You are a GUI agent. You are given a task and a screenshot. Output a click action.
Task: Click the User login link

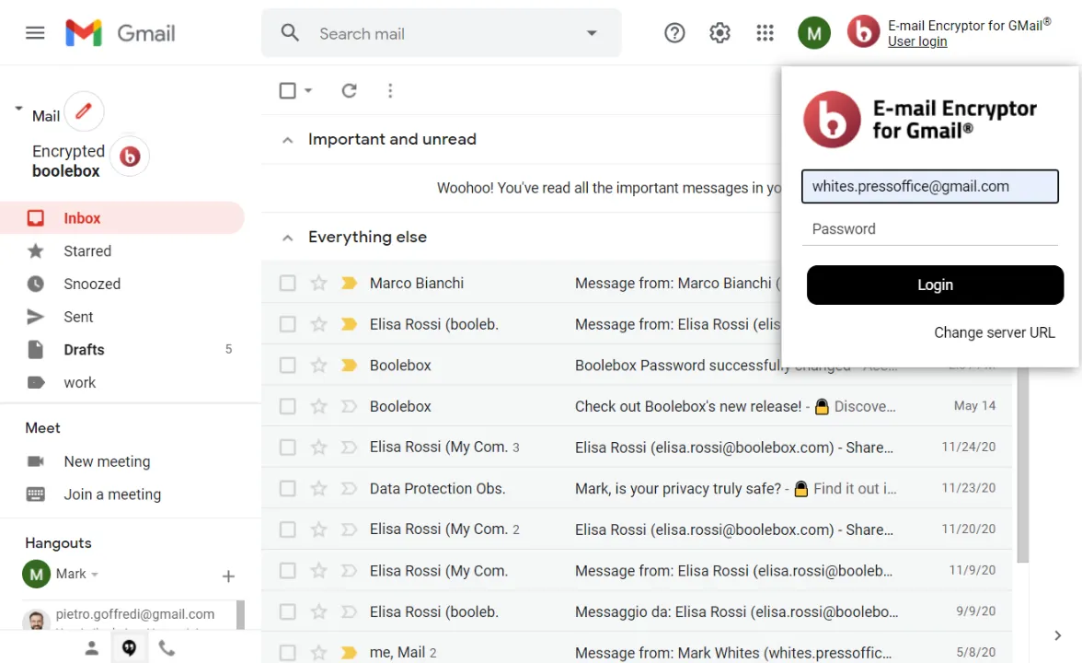(x=917, y=41)
